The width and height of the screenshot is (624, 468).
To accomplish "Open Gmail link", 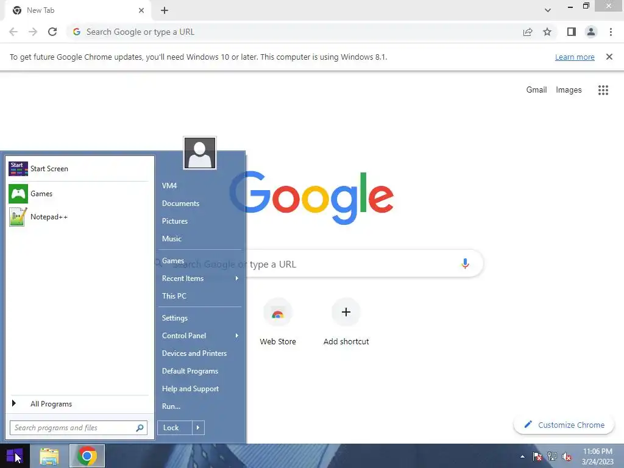I will tap(536, 90).
